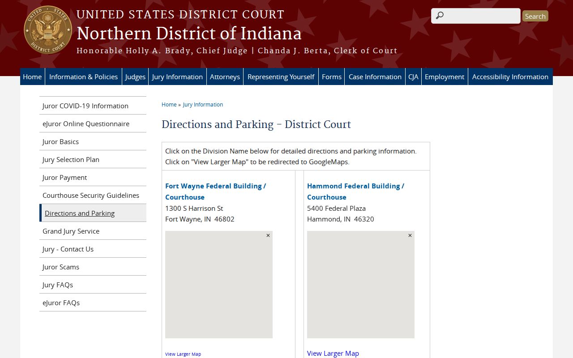573x358 pixels.
Task: Open Accessibility Information menu
Action: click(x=510, y=77)
